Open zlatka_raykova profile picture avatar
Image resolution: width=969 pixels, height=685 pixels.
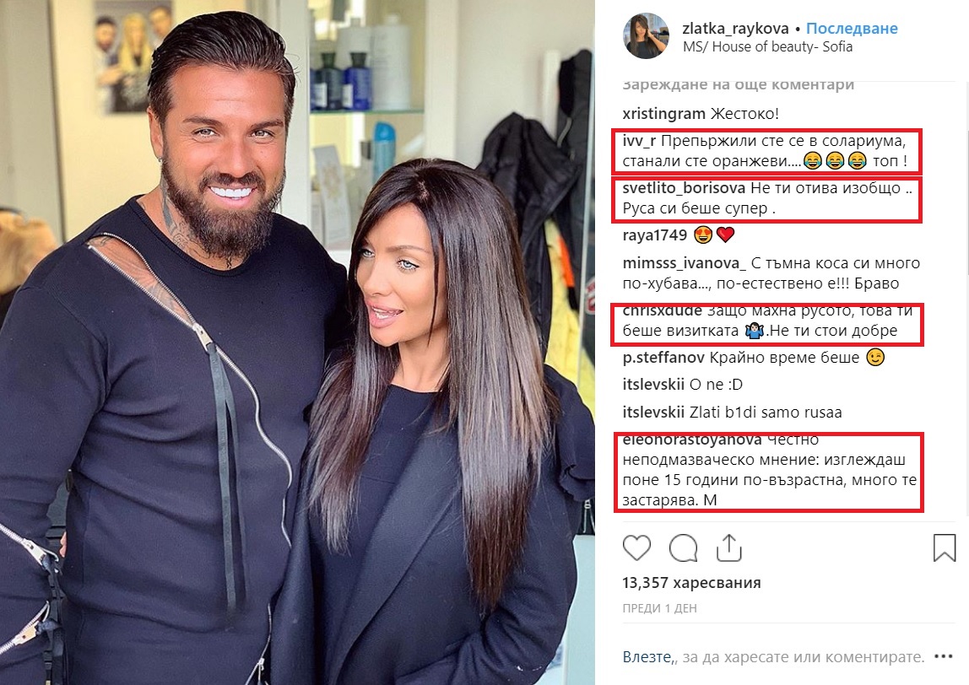click(x=646, y=36)
